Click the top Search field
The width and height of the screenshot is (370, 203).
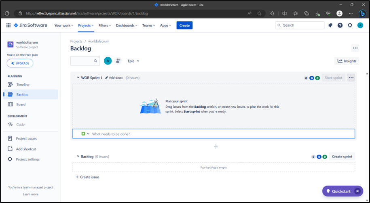click(x=300, y=25)
